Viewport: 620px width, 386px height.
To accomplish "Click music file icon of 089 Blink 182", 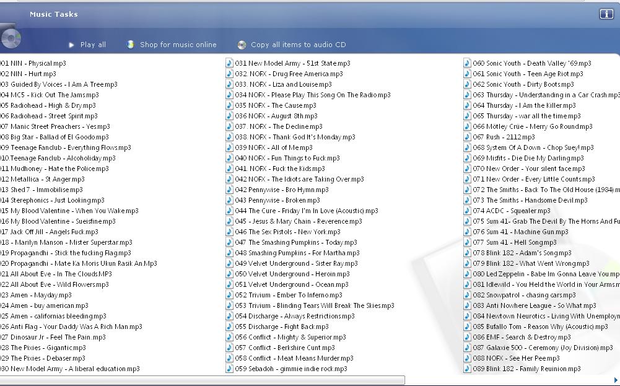I will (467, 369).
